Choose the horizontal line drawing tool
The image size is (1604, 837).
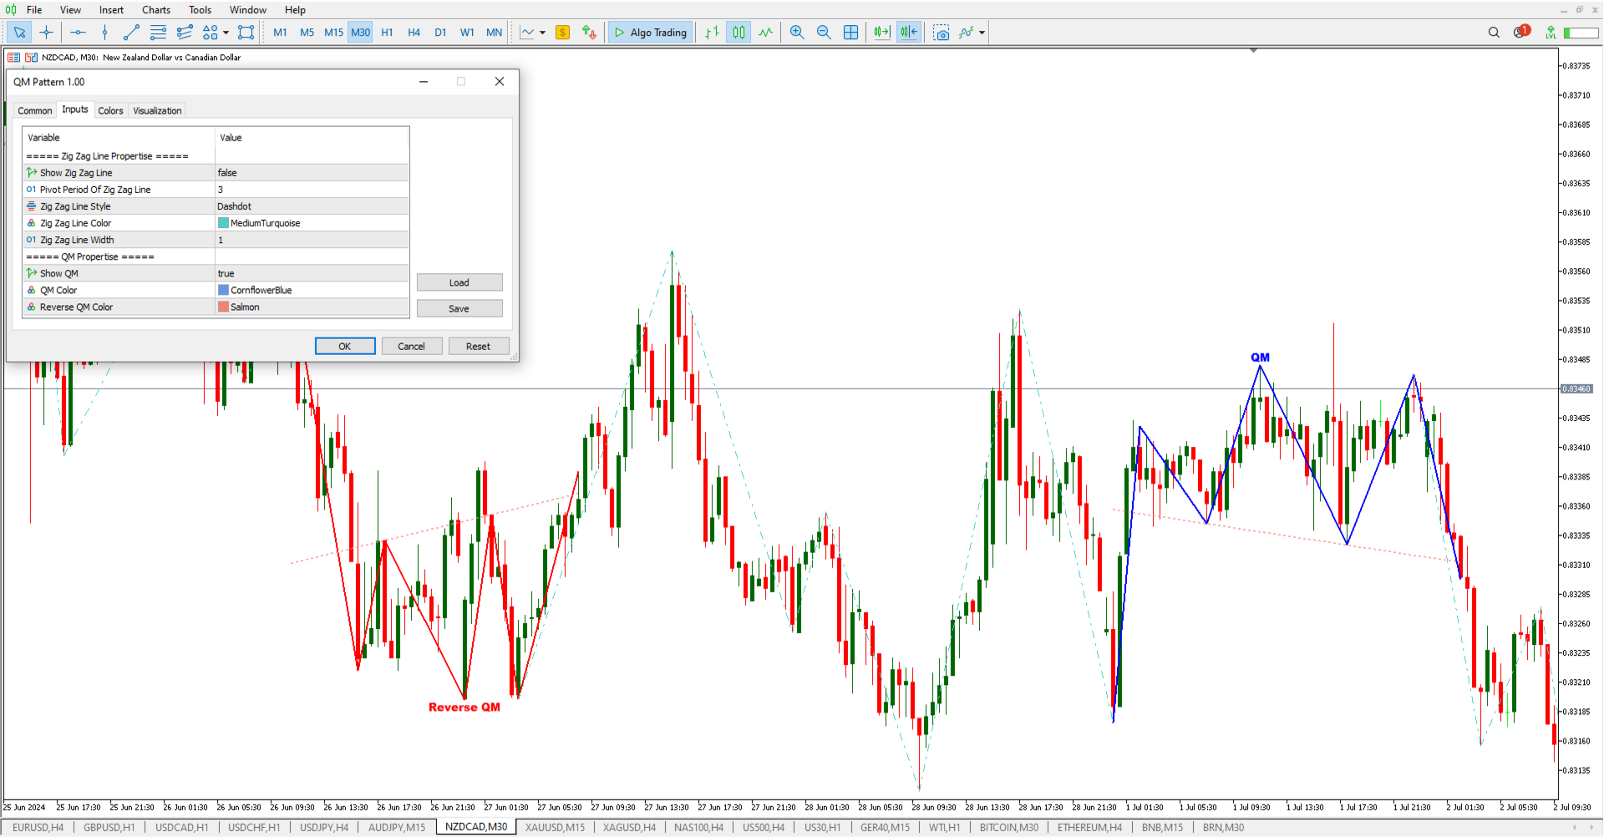tap(78, 33)
